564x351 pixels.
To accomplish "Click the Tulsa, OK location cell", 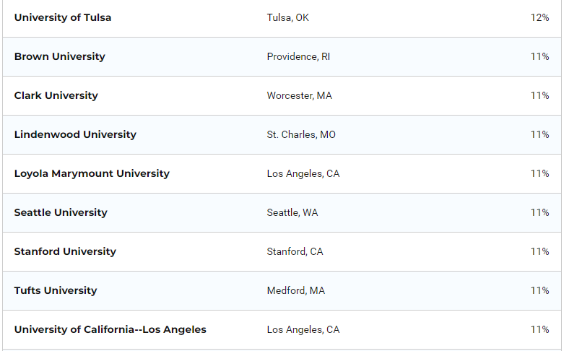I will pyautogui.click(x=287, y=17).
